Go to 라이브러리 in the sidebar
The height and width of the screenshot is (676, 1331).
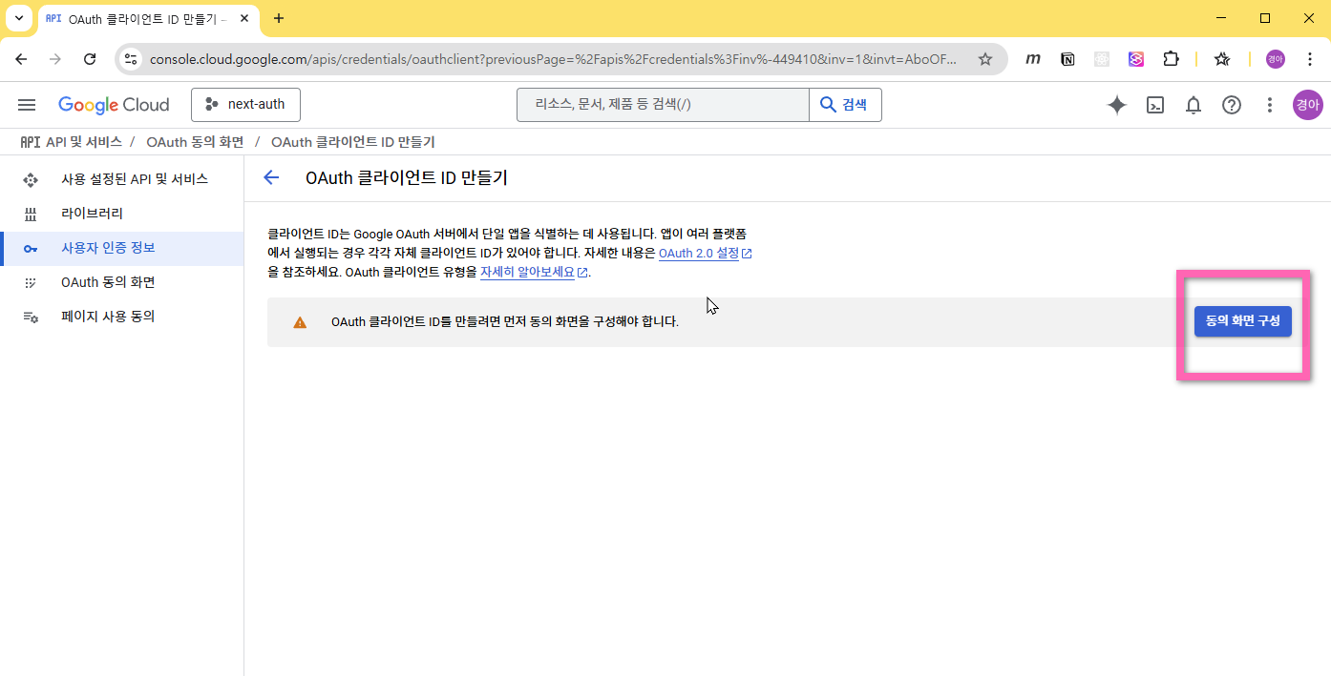click(92, 214)
